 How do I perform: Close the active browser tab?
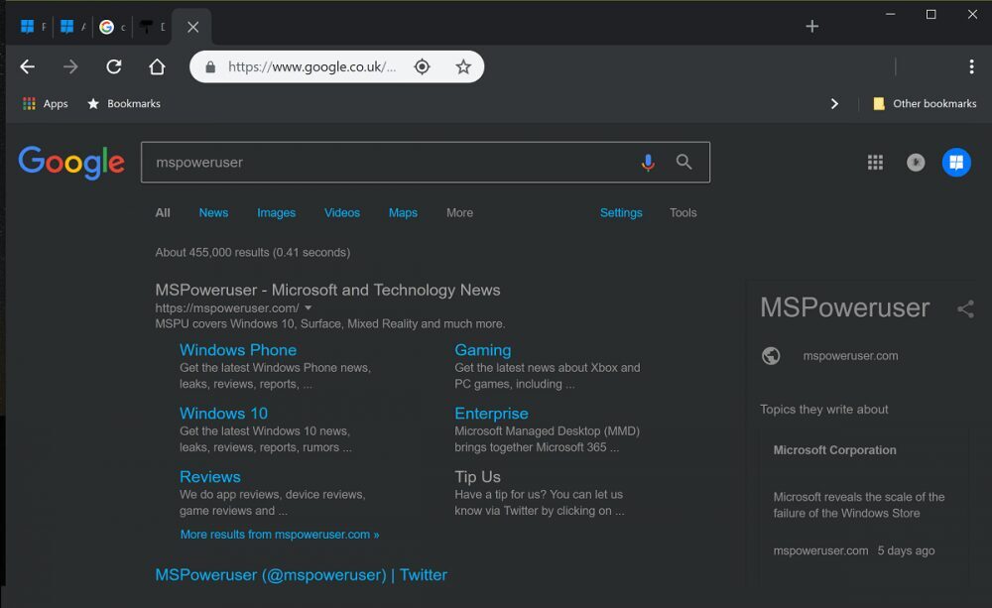click(193, 27)
